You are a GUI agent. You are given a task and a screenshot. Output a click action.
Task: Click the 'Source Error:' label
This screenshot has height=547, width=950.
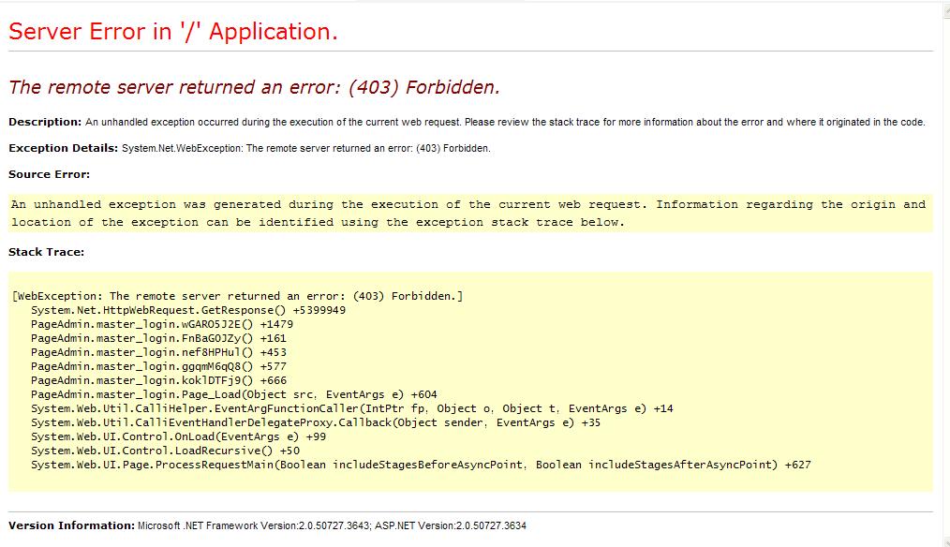pyautogui.click(x=49, y=174)
